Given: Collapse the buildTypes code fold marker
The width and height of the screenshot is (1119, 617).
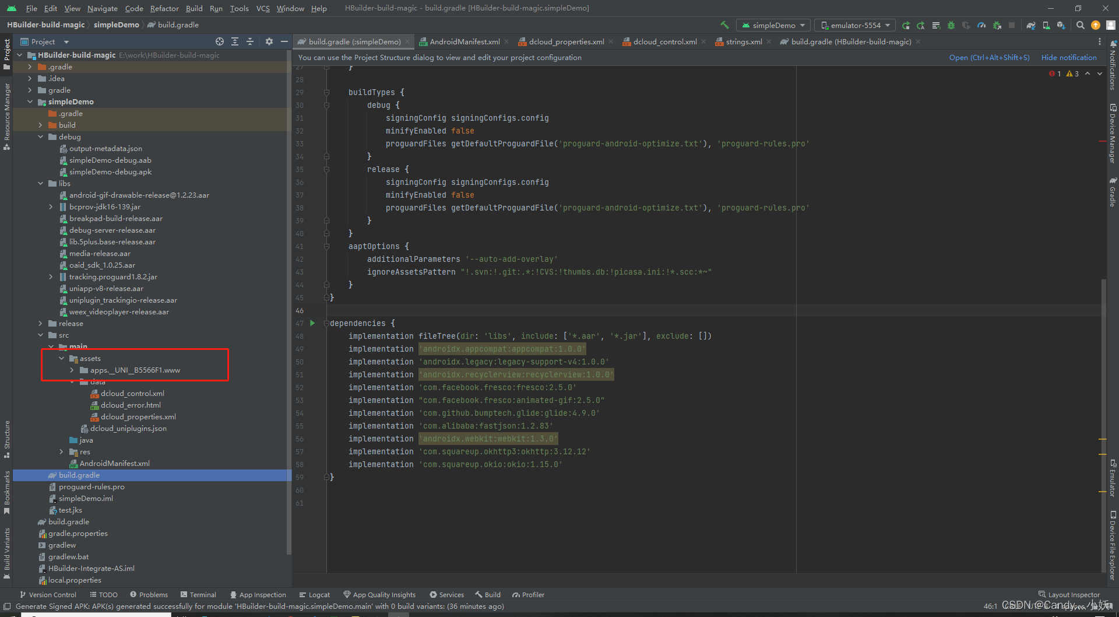Looking at the screenshot, I should [x=326, y=92].
